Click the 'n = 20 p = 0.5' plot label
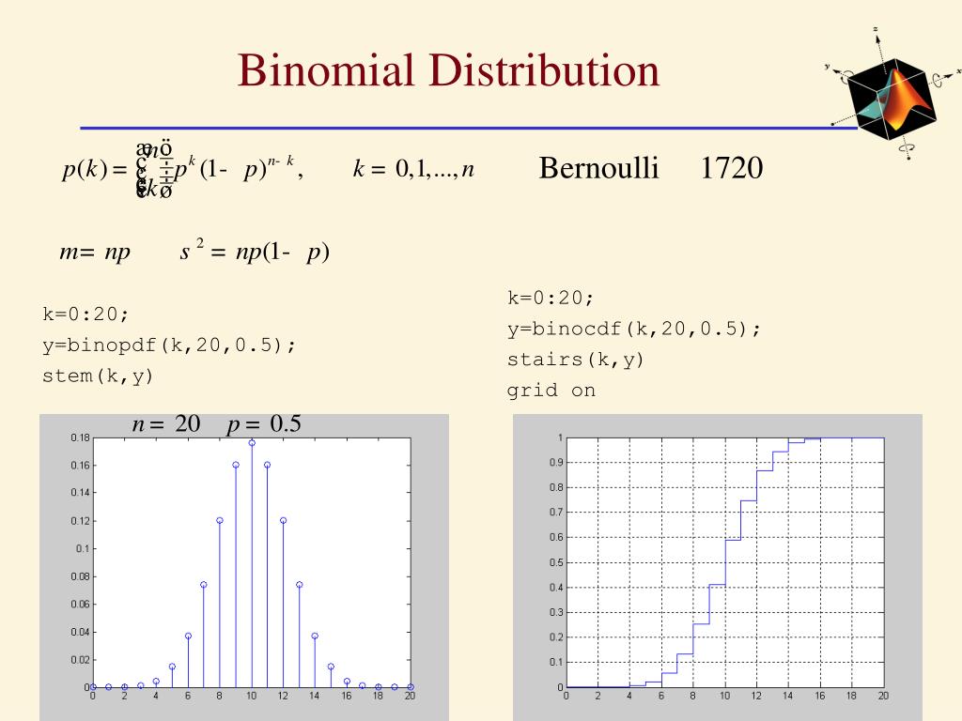 [x=217, y=423]
